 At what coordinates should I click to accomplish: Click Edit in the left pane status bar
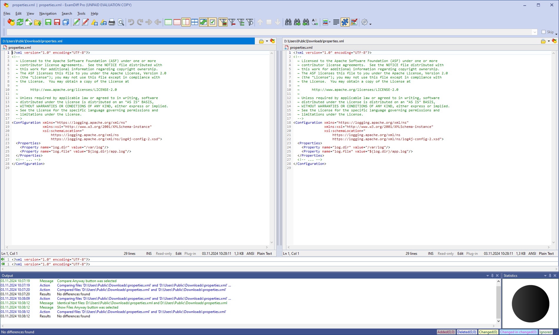coord(179,254)
